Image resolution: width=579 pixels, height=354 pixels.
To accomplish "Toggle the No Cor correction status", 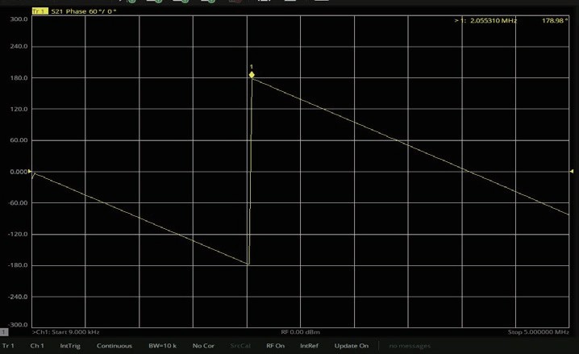I will pos(203,346).
